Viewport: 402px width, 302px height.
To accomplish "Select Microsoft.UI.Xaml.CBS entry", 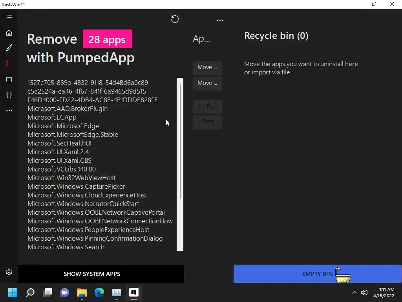I will [x=60, y=160].
